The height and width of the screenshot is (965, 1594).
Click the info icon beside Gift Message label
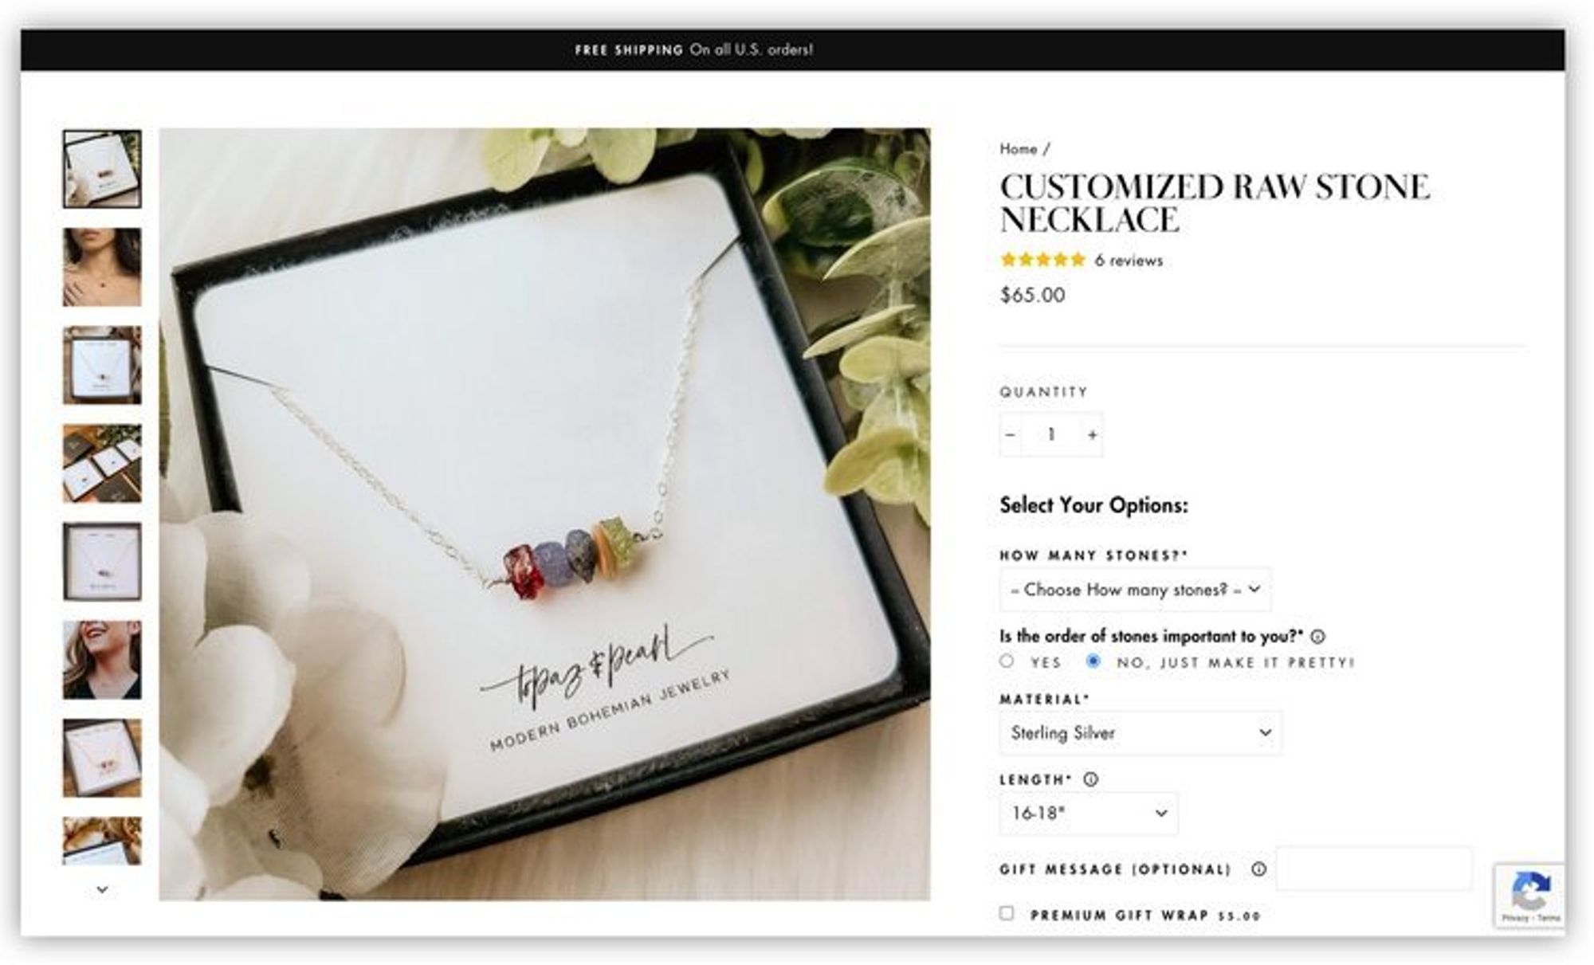[1258, 869]
